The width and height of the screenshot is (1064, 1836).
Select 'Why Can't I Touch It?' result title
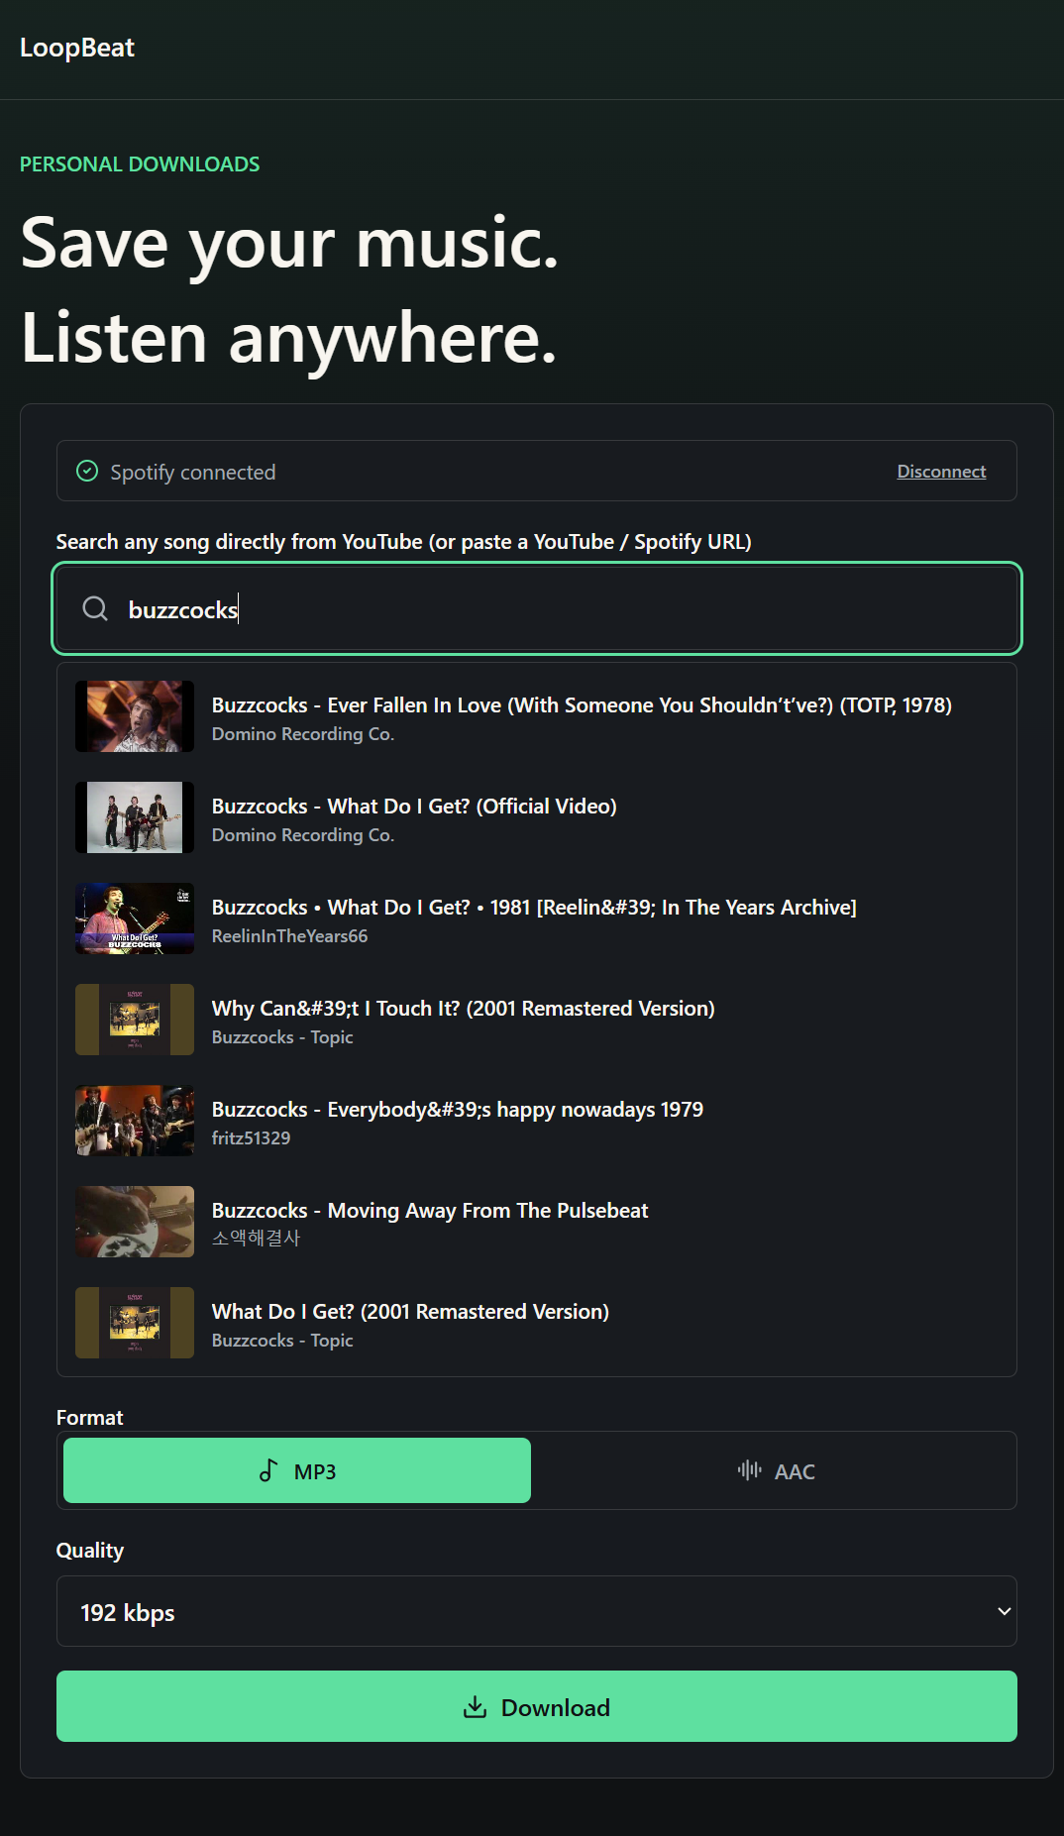[x=463, y=1009]
